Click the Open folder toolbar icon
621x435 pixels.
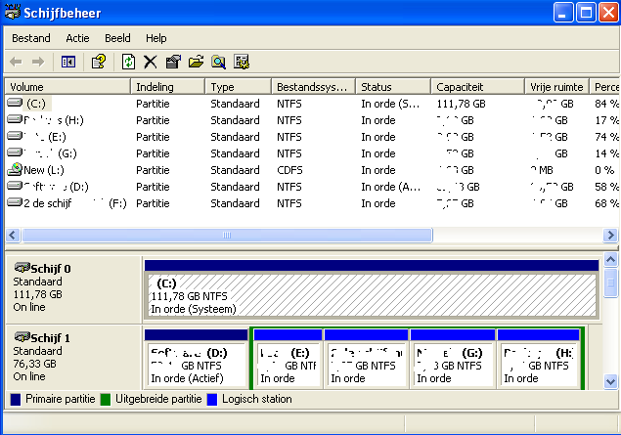[196, 62]
